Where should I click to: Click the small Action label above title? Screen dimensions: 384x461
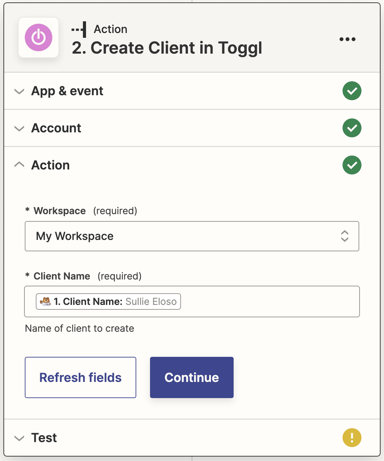tap(110, 29)
